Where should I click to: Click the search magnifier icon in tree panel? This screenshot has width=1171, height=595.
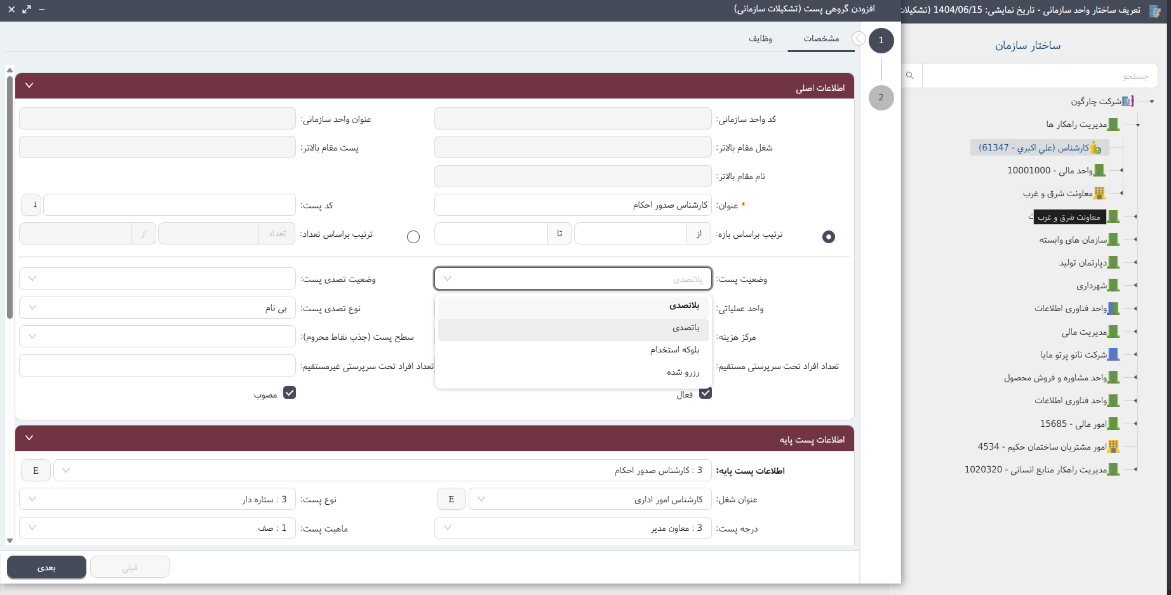910,76
